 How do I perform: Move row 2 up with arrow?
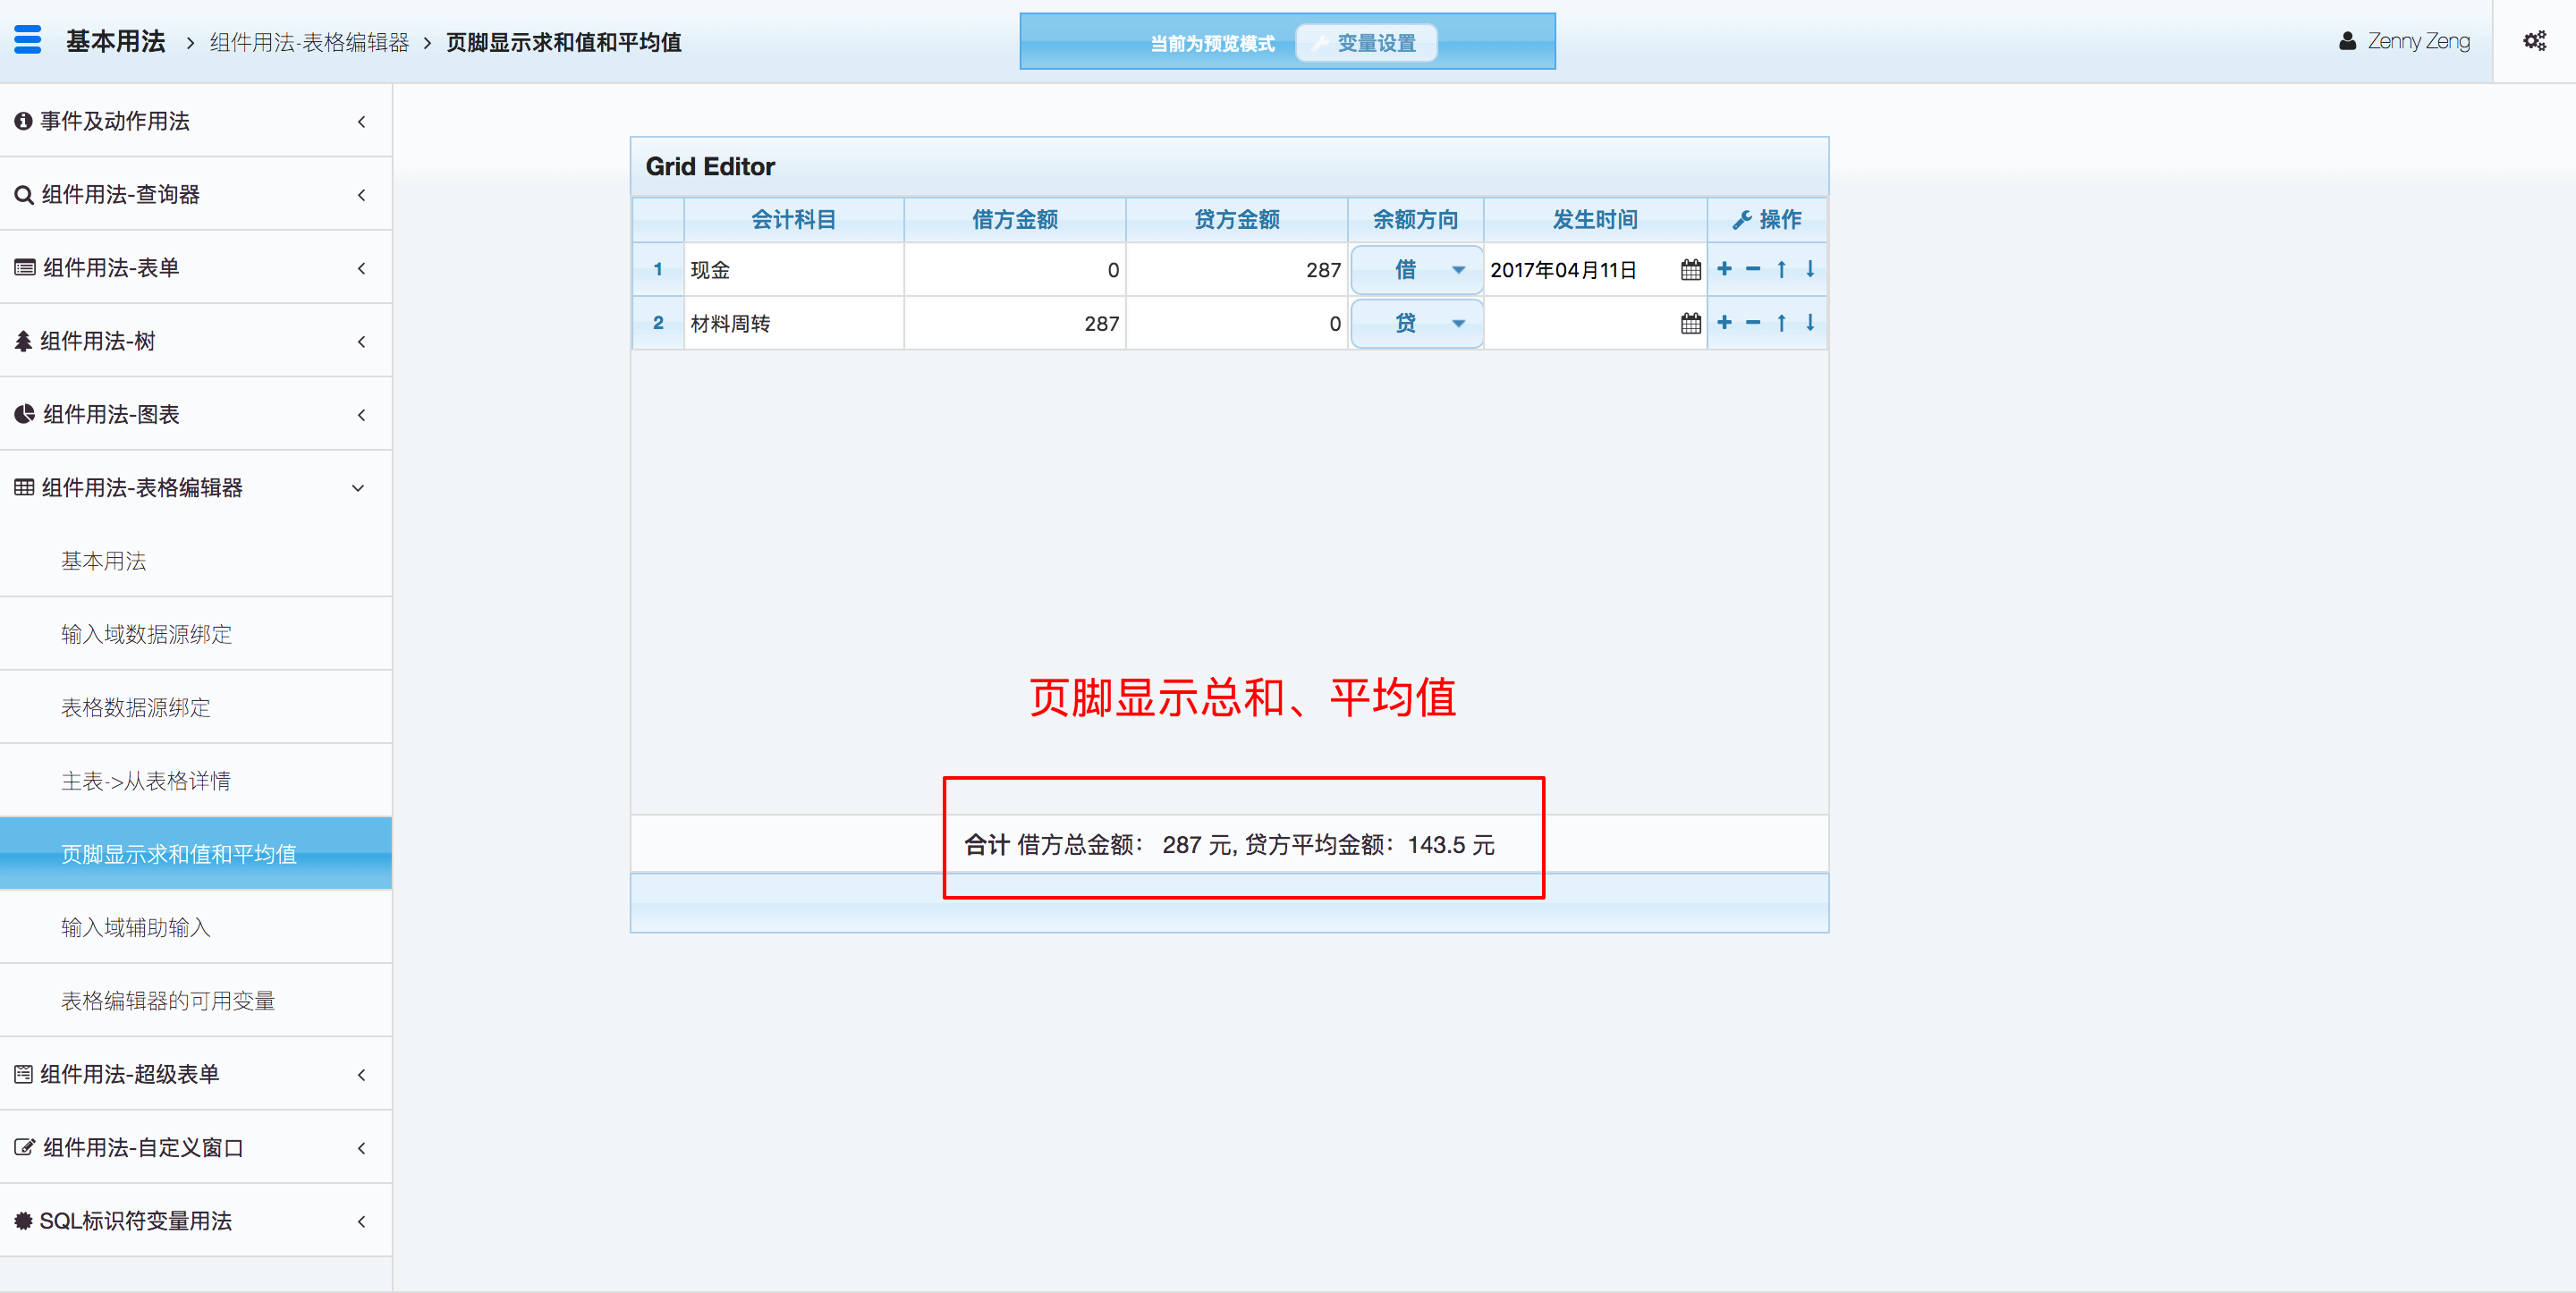pyautogui.click(x=1781, y=322)
